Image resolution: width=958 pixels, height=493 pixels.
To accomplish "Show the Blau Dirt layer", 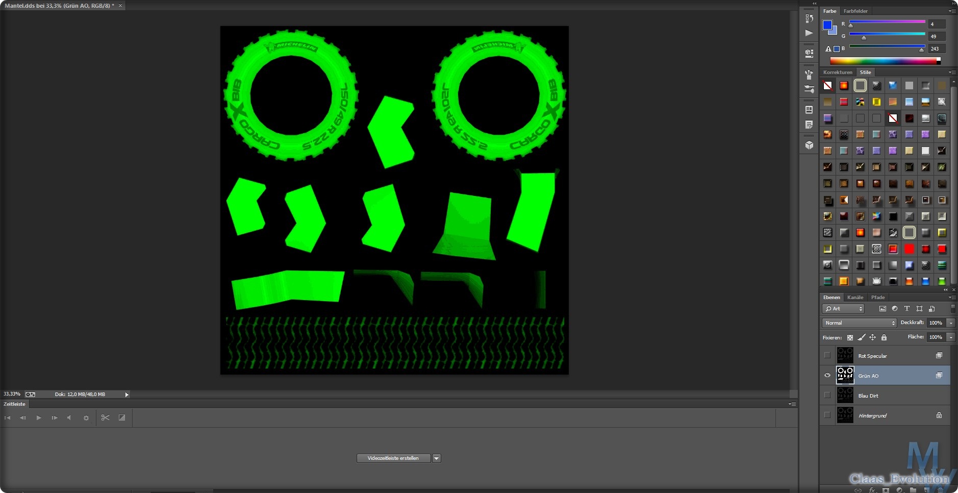I will pos(827,396).
